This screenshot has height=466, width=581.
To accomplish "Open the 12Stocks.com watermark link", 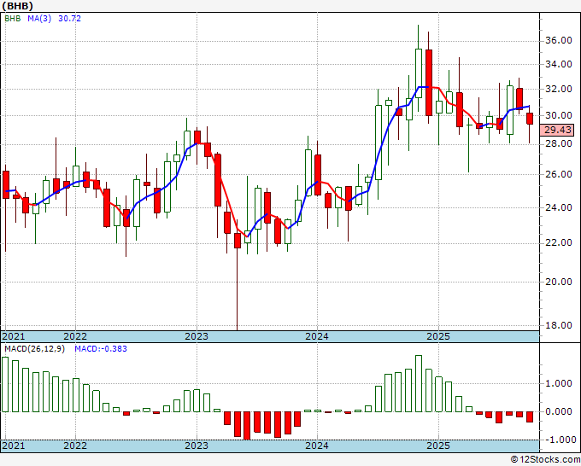I will click(546, 460).
